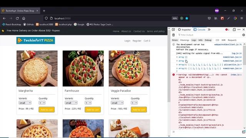Toggle the Info filter
Viewport: 246px width, 138px height.
pyautogui.click(x=200, y=40)
